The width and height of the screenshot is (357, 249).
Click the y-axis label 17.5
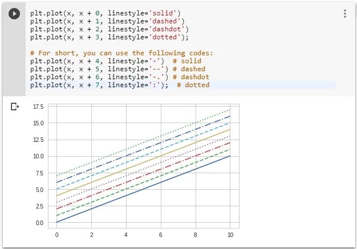click(x=38, y=107)
